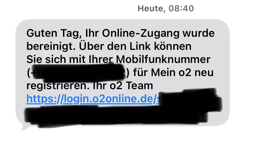Click the word 'Online-Zugang'
This screenshot has width=254, height=147.
tap(140, 33)
